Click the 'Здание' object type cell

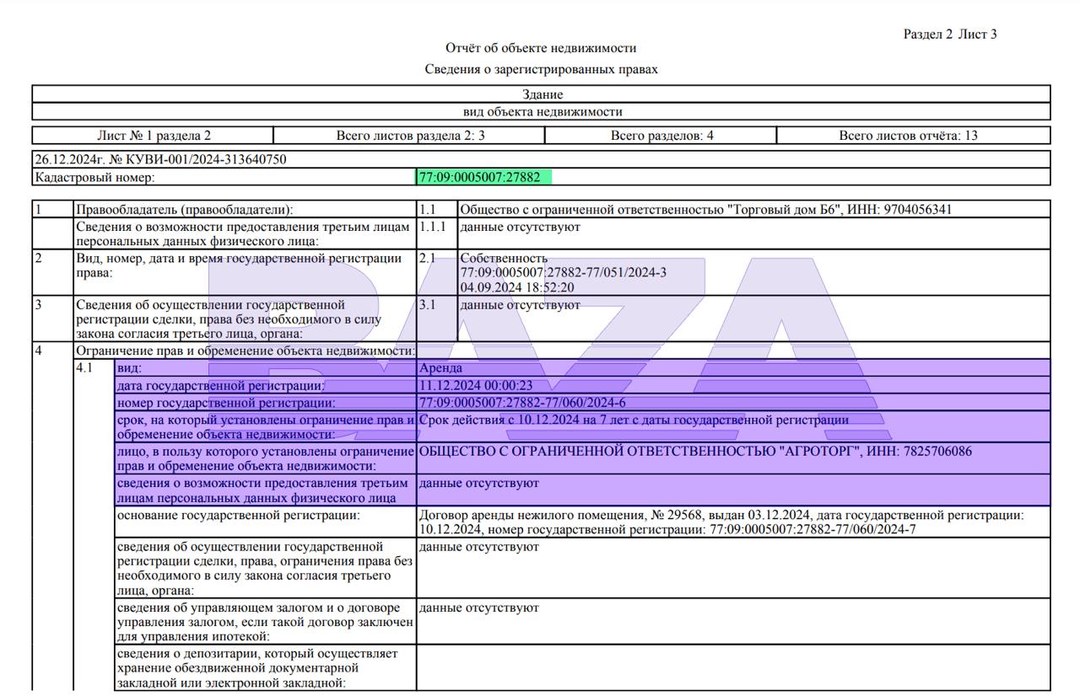542,94
